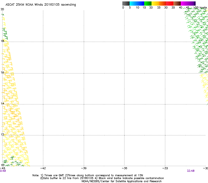This screenshot has height=183, width=208.
Task: Click the gray segment of the wind-speed colorbar
Action: coord(126,3)
